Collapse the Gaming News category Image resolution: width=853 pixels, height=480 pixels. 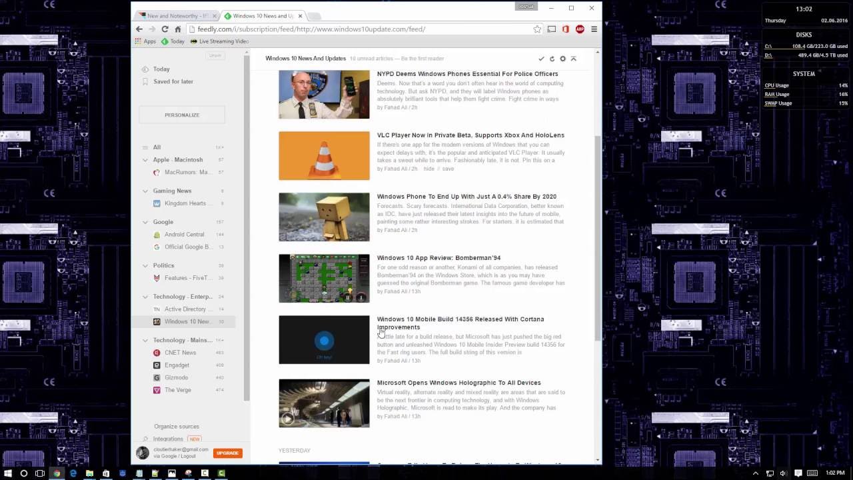click(145, 191)
